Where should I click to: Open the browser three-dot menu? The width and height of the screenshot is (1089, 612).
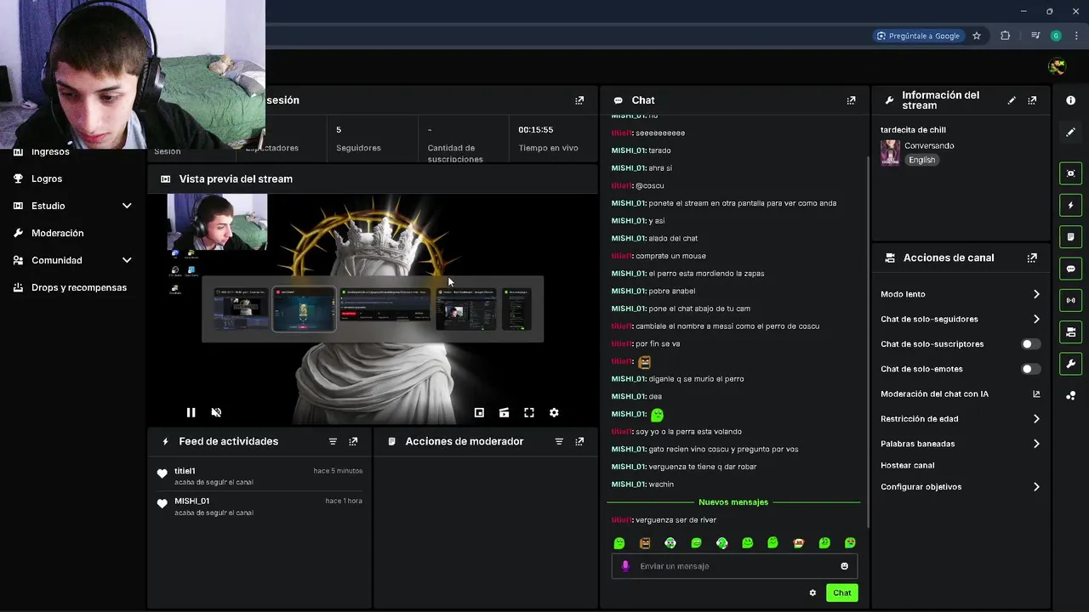(x=1076, y=36)
